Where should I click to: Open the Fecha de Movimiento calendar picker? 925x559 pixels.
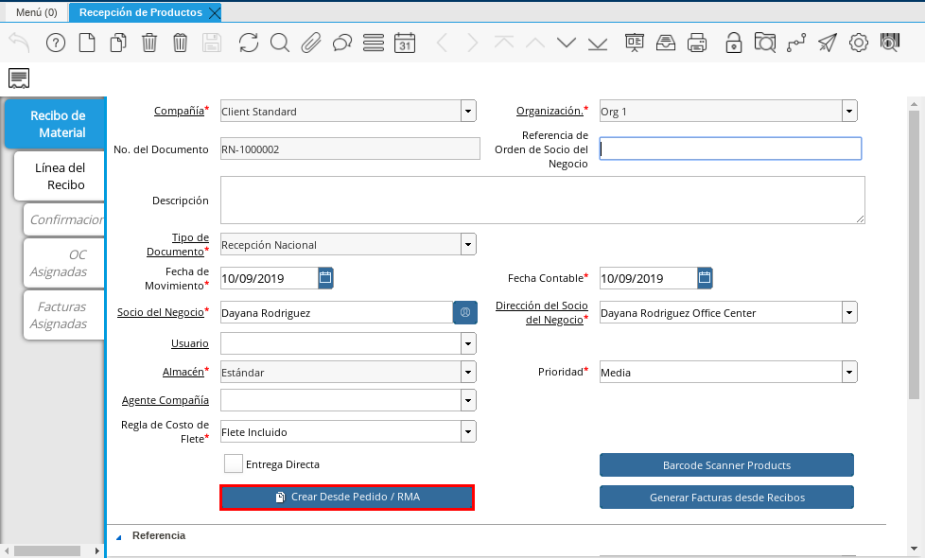pos(325,278)
